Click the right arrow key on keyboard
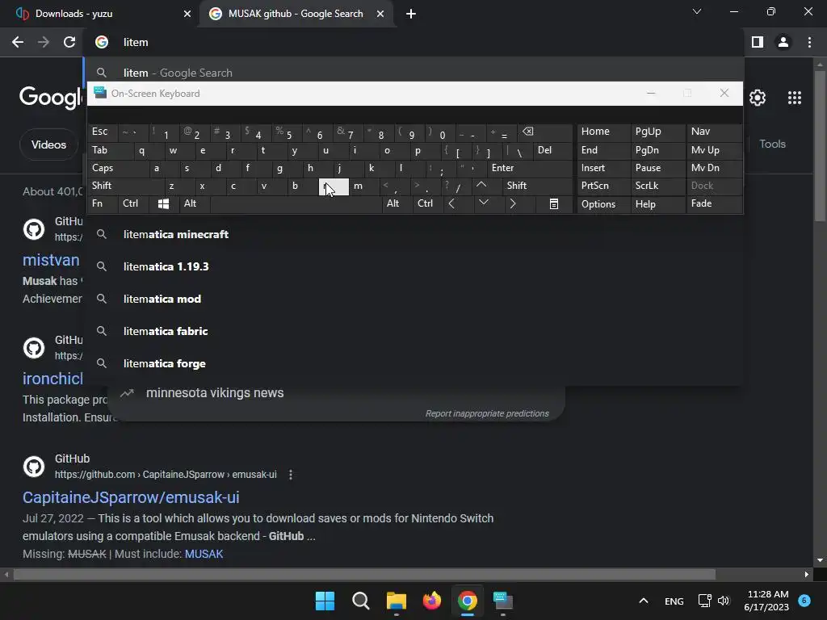The height and width of the screenshot is (620, 827). coord(513,204)
